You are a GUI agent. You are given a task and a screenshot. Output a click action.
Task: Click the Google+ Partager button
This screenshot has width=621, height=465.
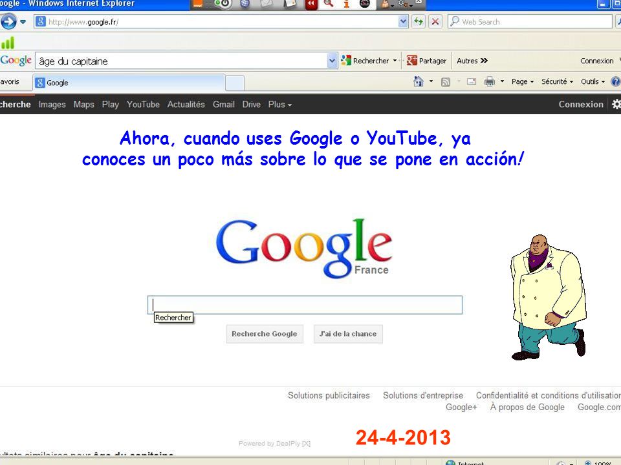(x=426, y=61)
